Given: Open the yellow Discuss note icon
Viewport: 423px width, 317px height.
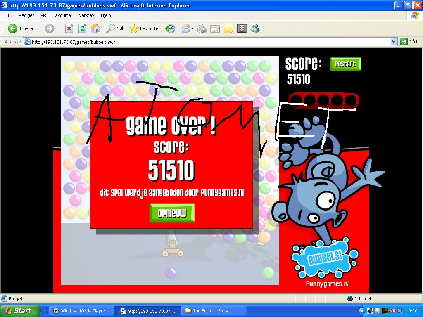Looking at the screenshot, I should [x=228, y=28].
